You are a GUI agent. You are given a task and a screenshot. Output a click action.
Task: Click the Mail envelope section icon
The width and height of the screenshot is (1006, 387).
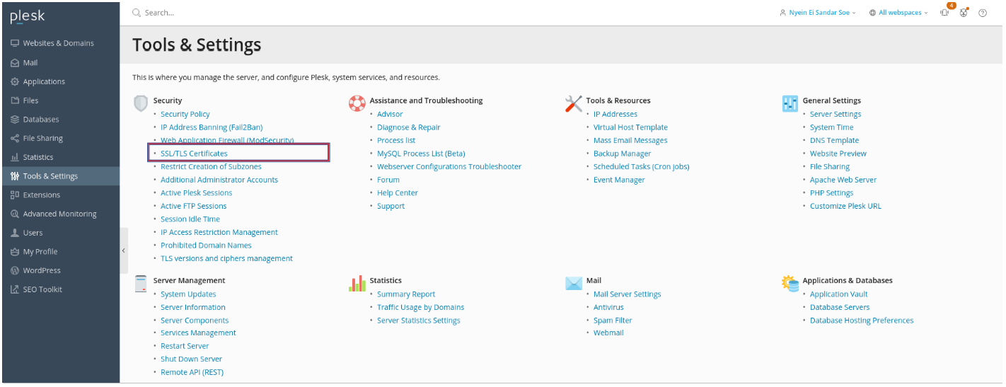pyautogui.click(x=574, y=283)
